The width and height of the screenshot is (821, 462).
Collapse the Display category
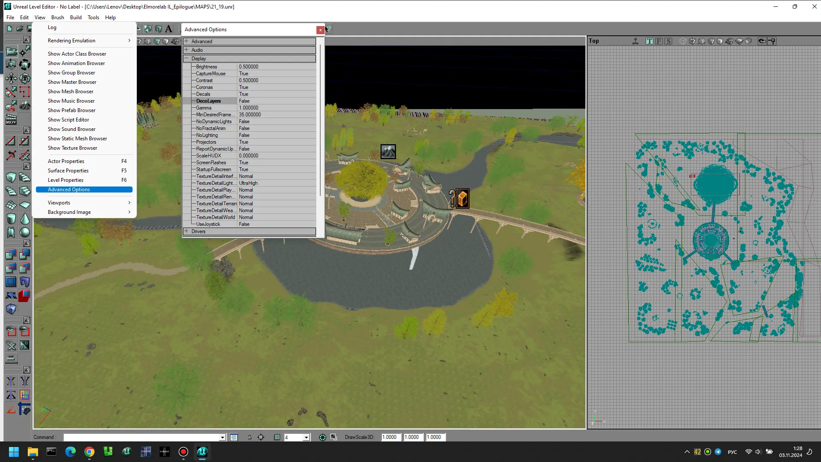pyautogui.click(x=186, y=59)
